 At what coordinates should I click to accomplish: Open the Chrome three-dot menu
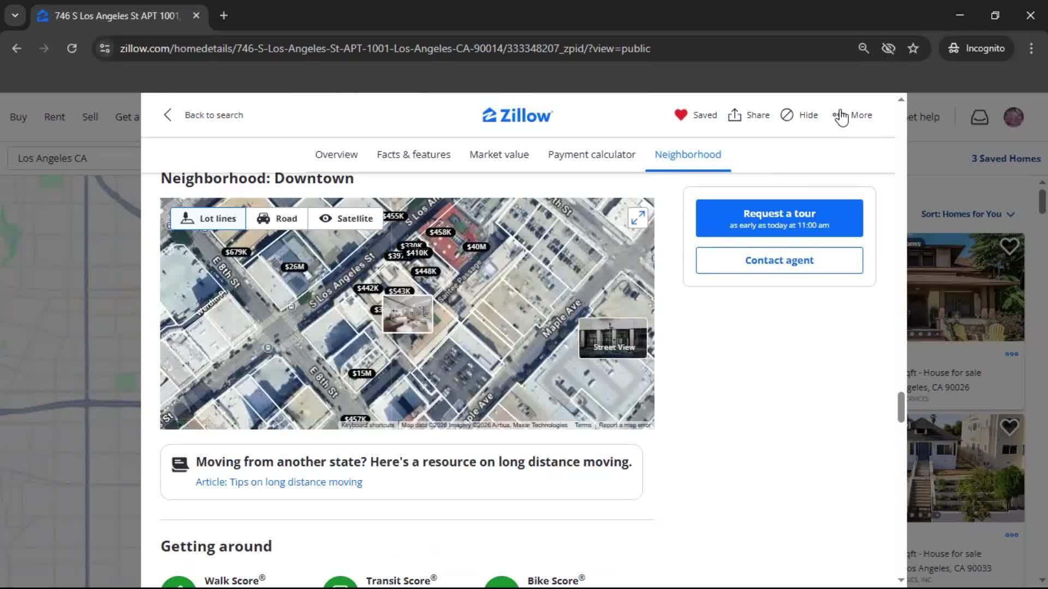pos(1031,48)
